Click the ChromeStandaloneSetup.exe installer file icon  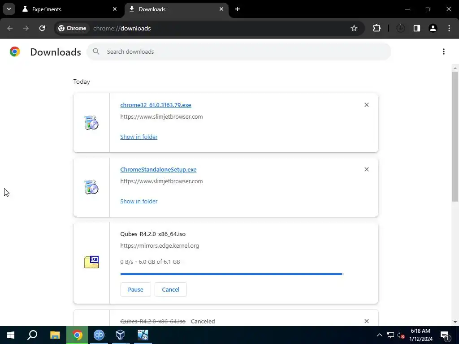point(91,187)
